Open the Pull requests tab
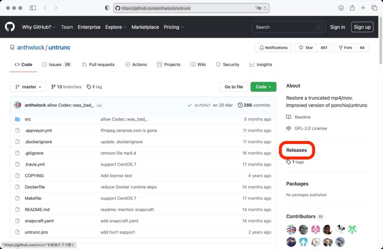The height and width of the screenshot is (249, 383). point(98,65)
